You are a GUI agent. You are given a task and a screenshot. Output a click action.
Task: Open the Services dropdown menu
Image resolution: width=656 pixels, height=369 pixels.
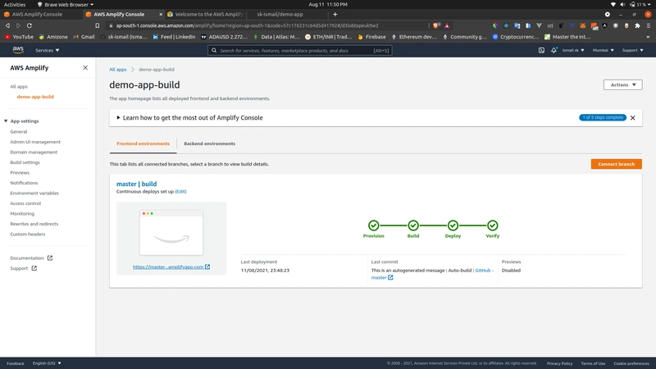(47, 50)
